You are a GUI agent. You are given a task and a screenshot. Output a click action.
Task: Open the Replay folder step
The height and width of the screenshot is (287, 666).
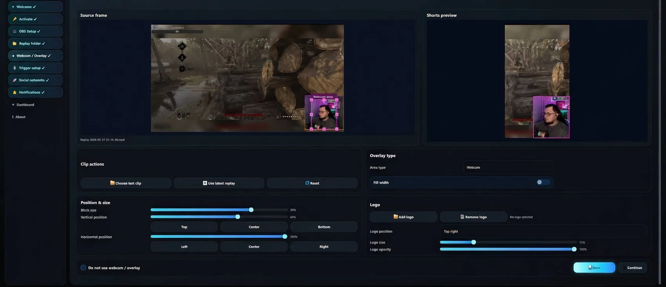(35, 43)
